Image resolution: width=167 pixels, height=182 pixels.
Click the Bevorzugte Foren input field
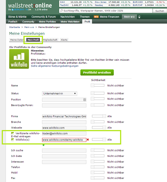point(64,106)
